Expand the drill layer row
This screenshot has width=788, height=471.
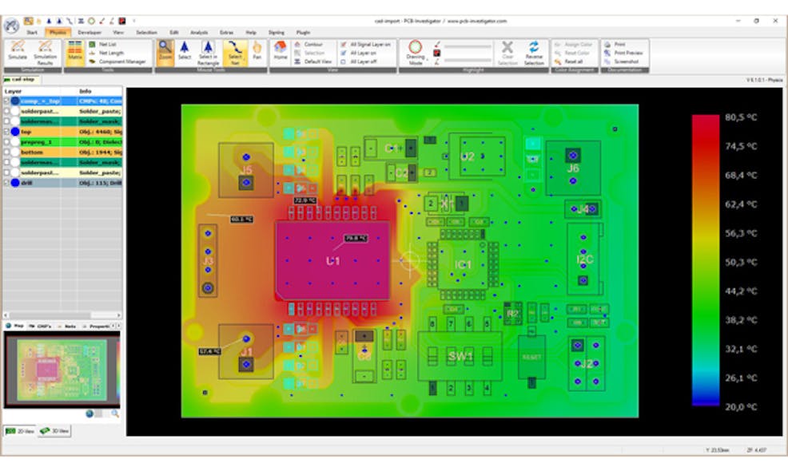pos(6,181)
